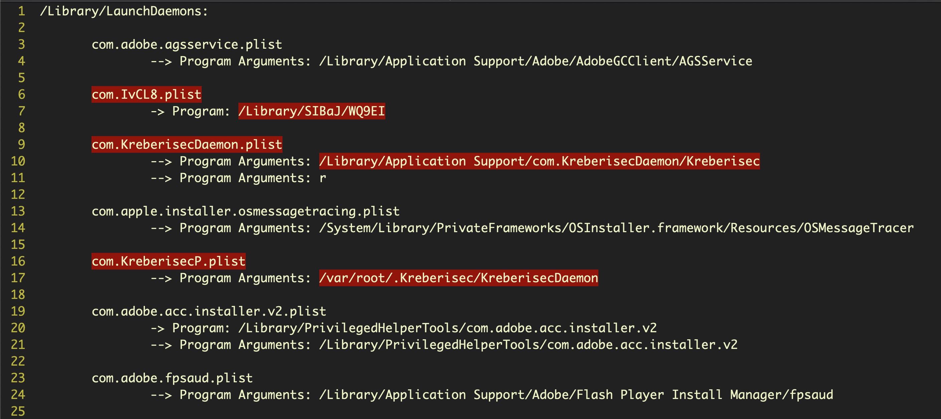Viewport: 941px width, 419px height.
Task: Click the Flash Player fpsaud path
Action: click(x=576, y=395)
